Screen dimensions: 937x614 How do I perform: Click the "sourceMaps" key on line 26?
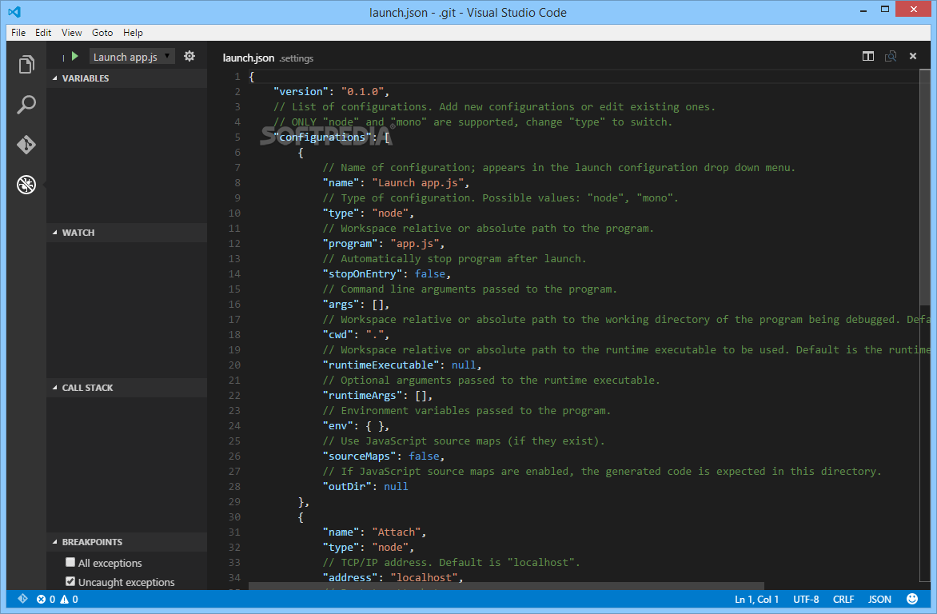(359, 457)
